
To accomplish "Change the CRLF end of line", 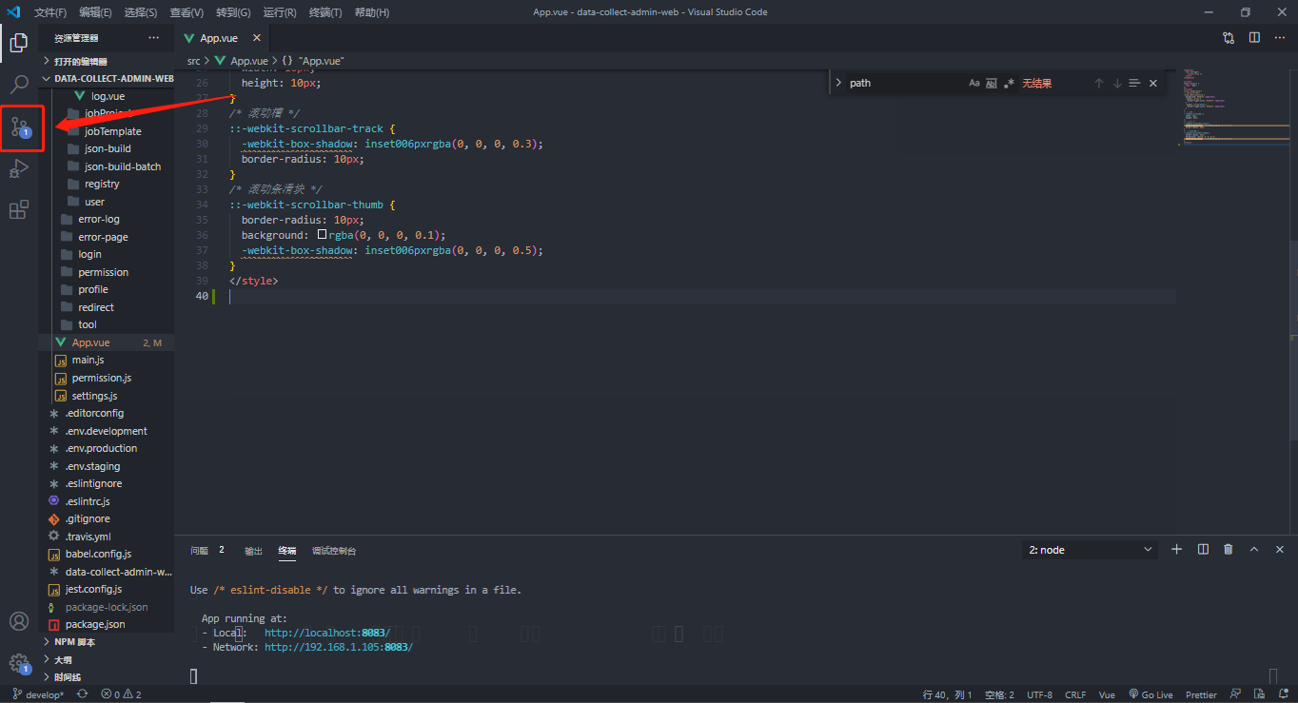I will tap(1075, 694).
